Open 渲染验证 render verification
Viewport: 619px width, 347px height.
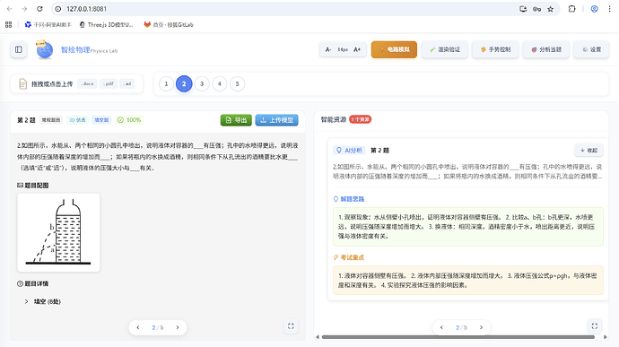tap(444, 49)
